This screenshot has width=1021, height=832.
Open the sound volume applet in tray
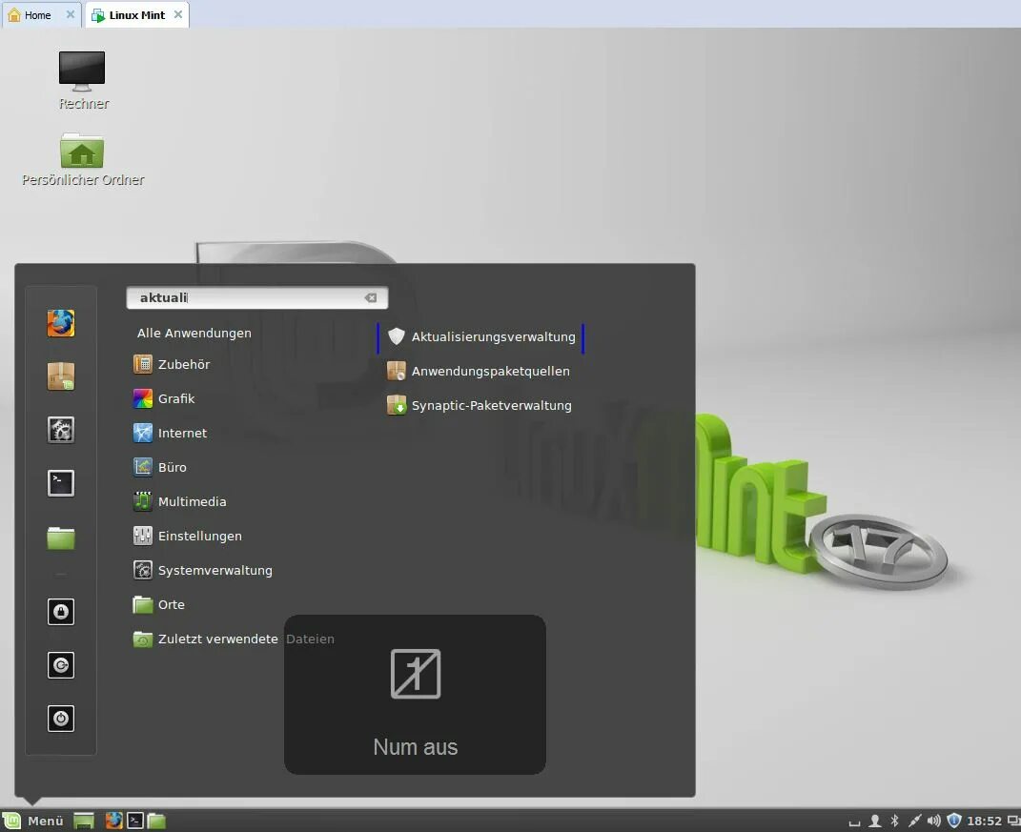[933, 821]
